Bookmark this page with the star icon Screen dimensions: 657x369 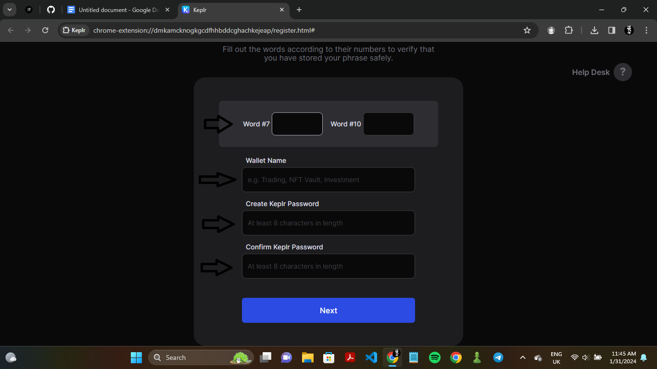(527, 30)
